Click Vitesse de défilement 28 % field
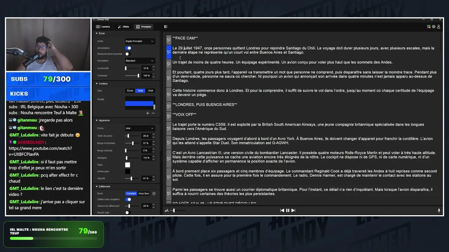The height and width of the screenshot is (252, 449). pos(146,206)
